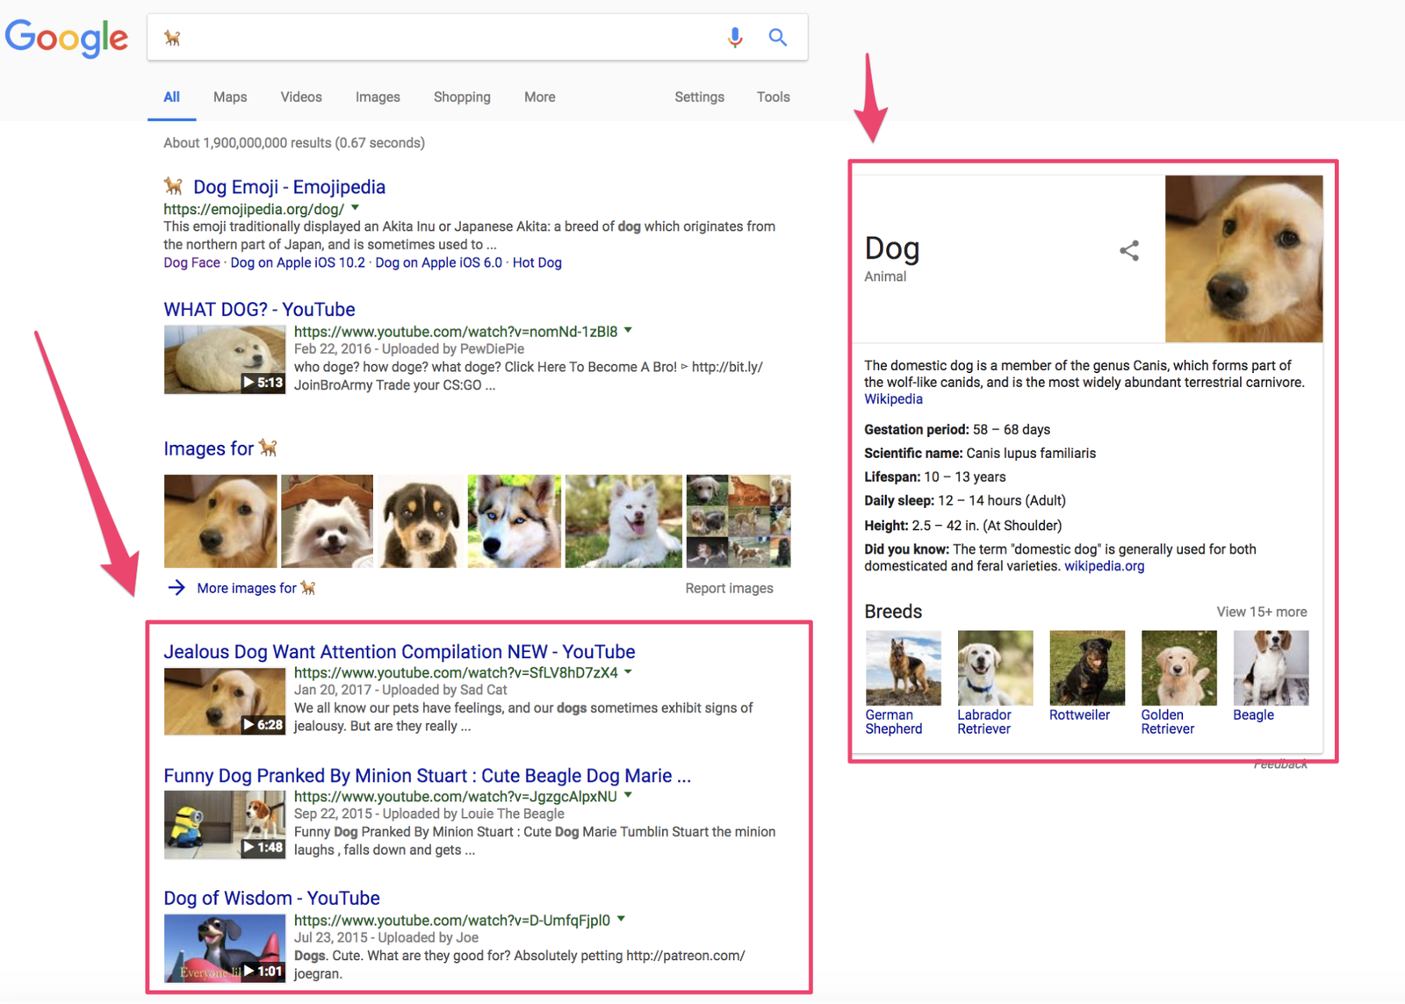This screenshot has height=1004, width=1405.
Task: Expand the WHAT DOG? URL dropdown arrow
Action: click(628, 331)
